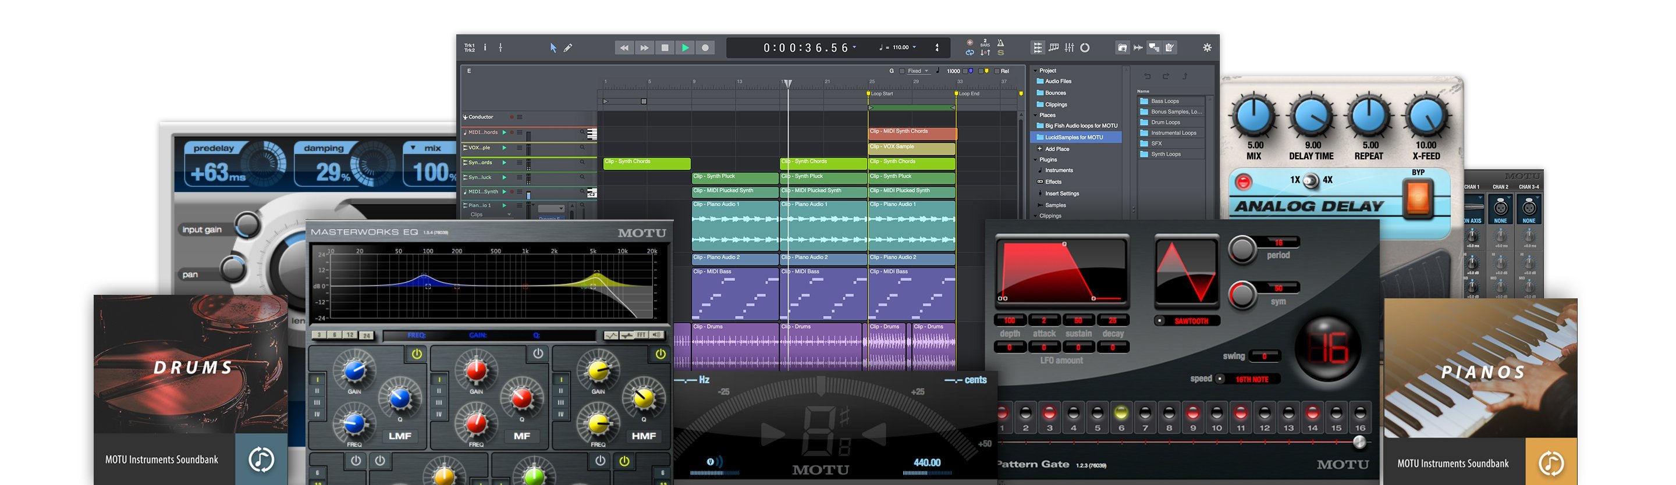Open the settings gear in the DAW toolbar
The image size is (1676, 485).
[x=1207, y=48]
